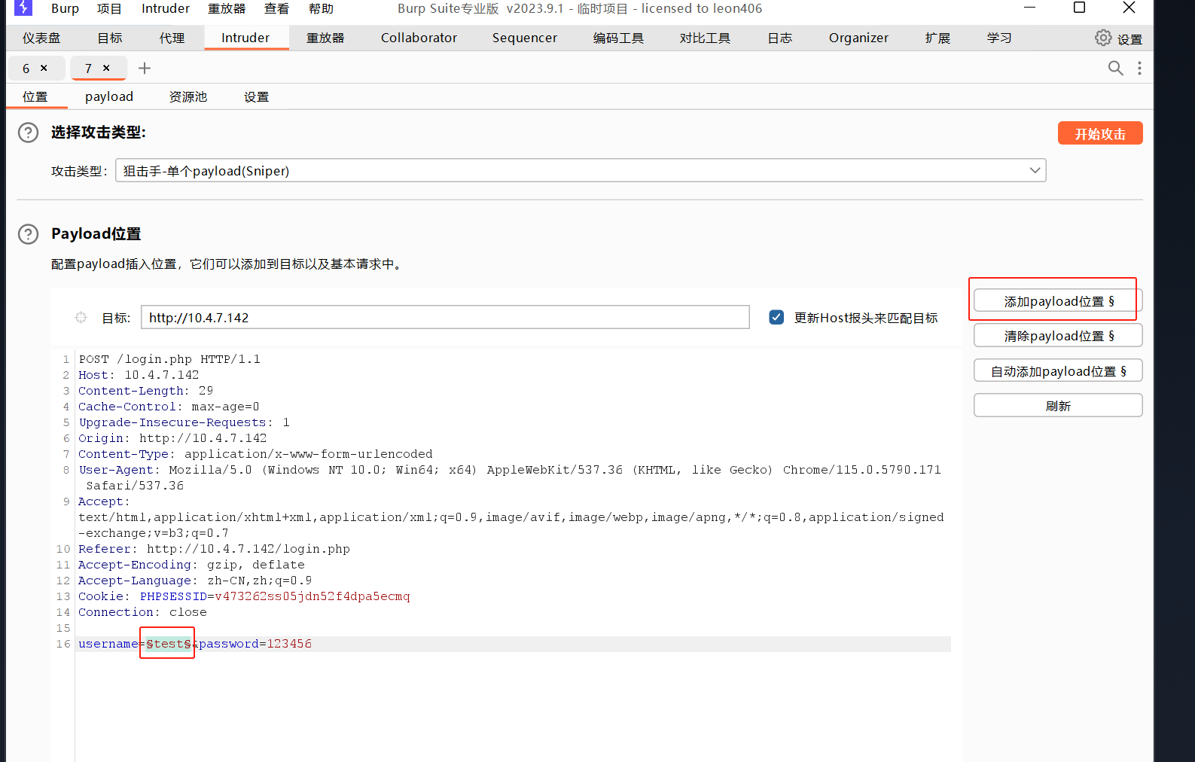Select Intruder sub-tab 6
Image resolution: width=1195 pixels, height=762 pixels.
26,69
